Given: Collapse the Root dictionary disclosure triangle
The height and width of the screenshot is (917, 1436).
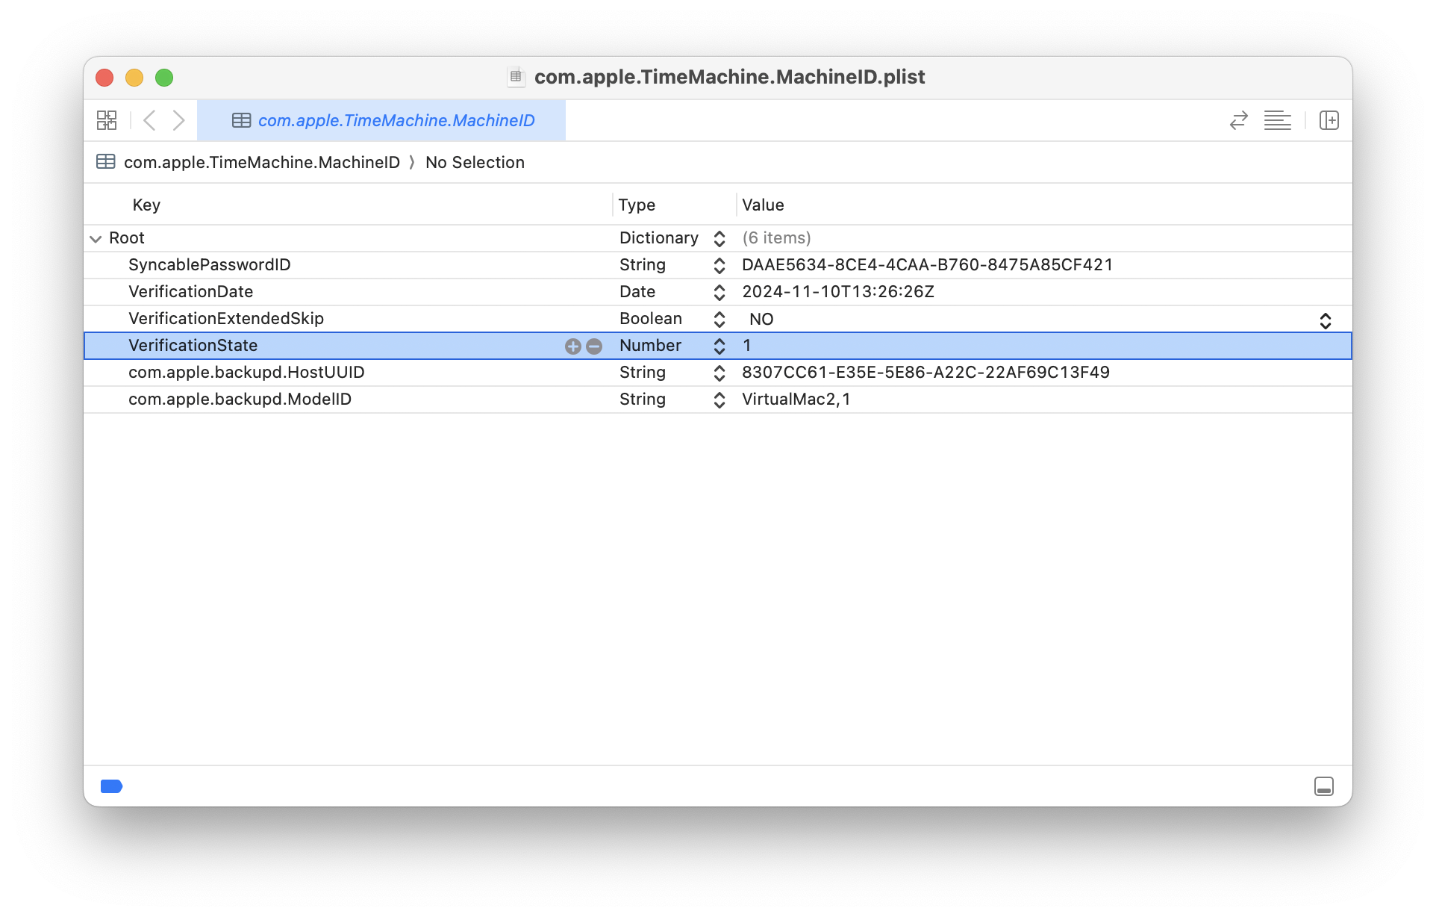Looking at the screenshot, I should click(96, 237).
